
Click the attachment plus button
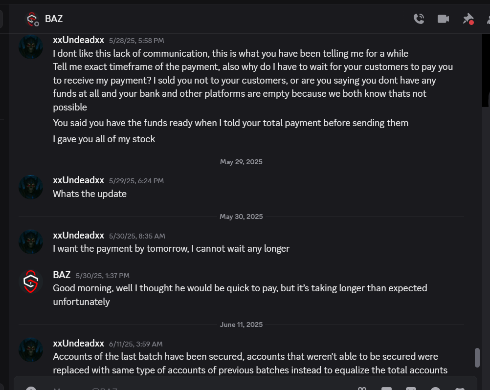pyautogui.click(x=31, y=389)
